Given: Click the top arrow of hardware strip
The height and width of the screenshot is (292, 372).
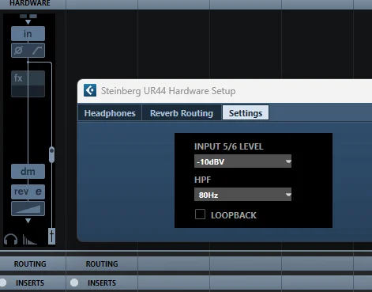Looking at the screenshot, I should coord(28,22).
